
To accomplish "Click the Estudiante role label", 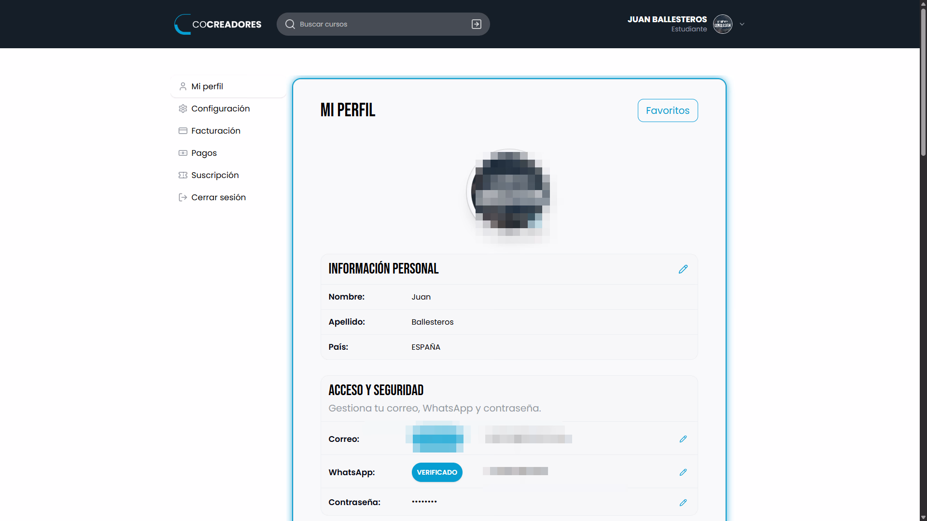I will 689,29.
